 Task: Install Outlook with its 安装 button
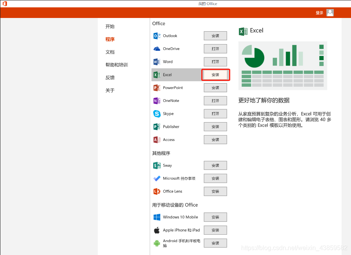tap(215, 36)
